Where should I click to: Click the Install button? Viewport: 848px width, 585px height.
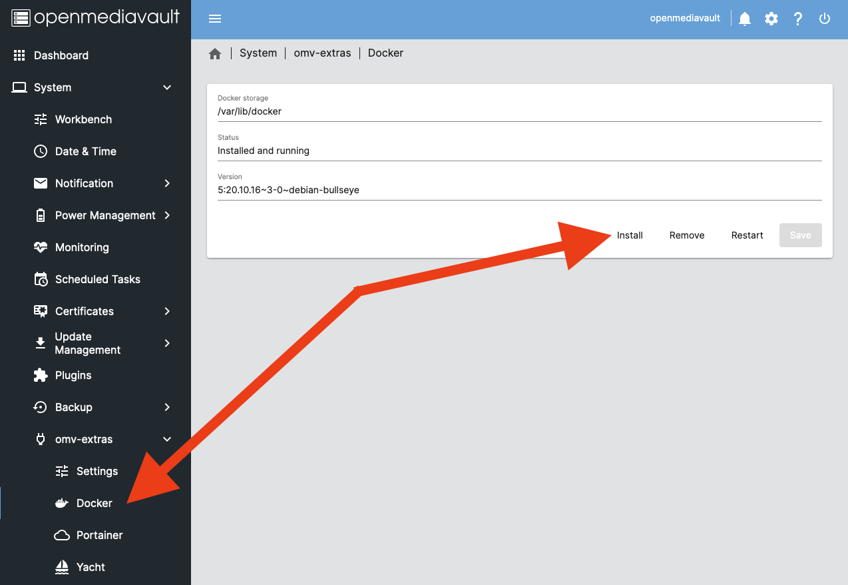pos(630,235)
